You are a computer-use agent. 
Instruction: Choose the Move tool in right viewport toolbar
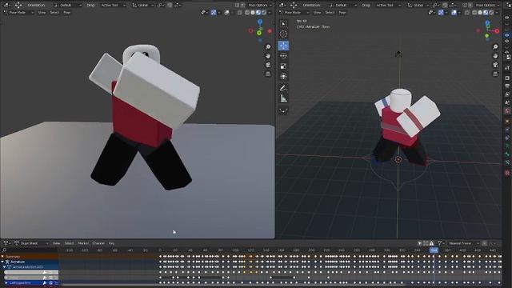pos(283,46)
